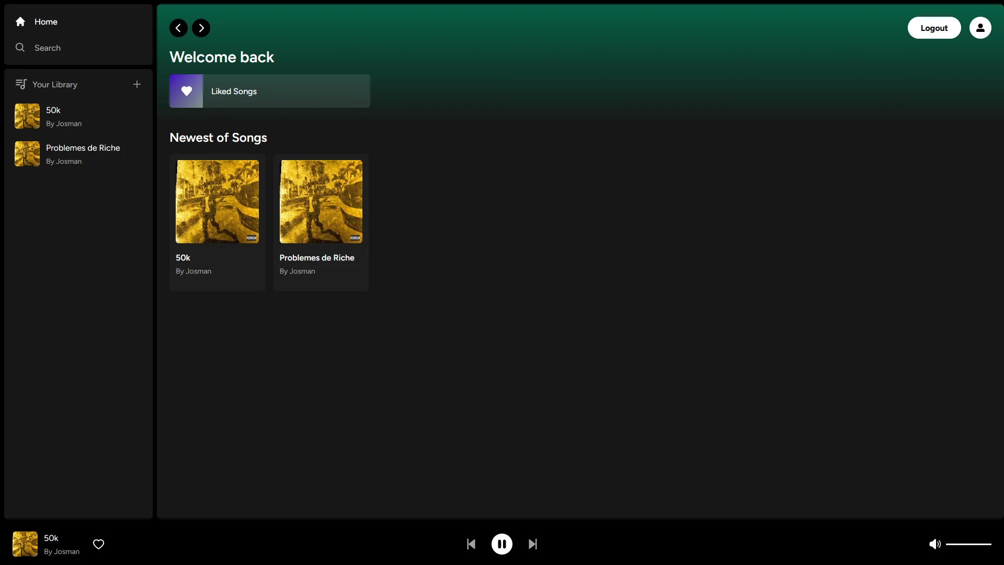Viewport: 1004px width, 565px height.
Task: Pause the currently playing song
Action: 502,544
